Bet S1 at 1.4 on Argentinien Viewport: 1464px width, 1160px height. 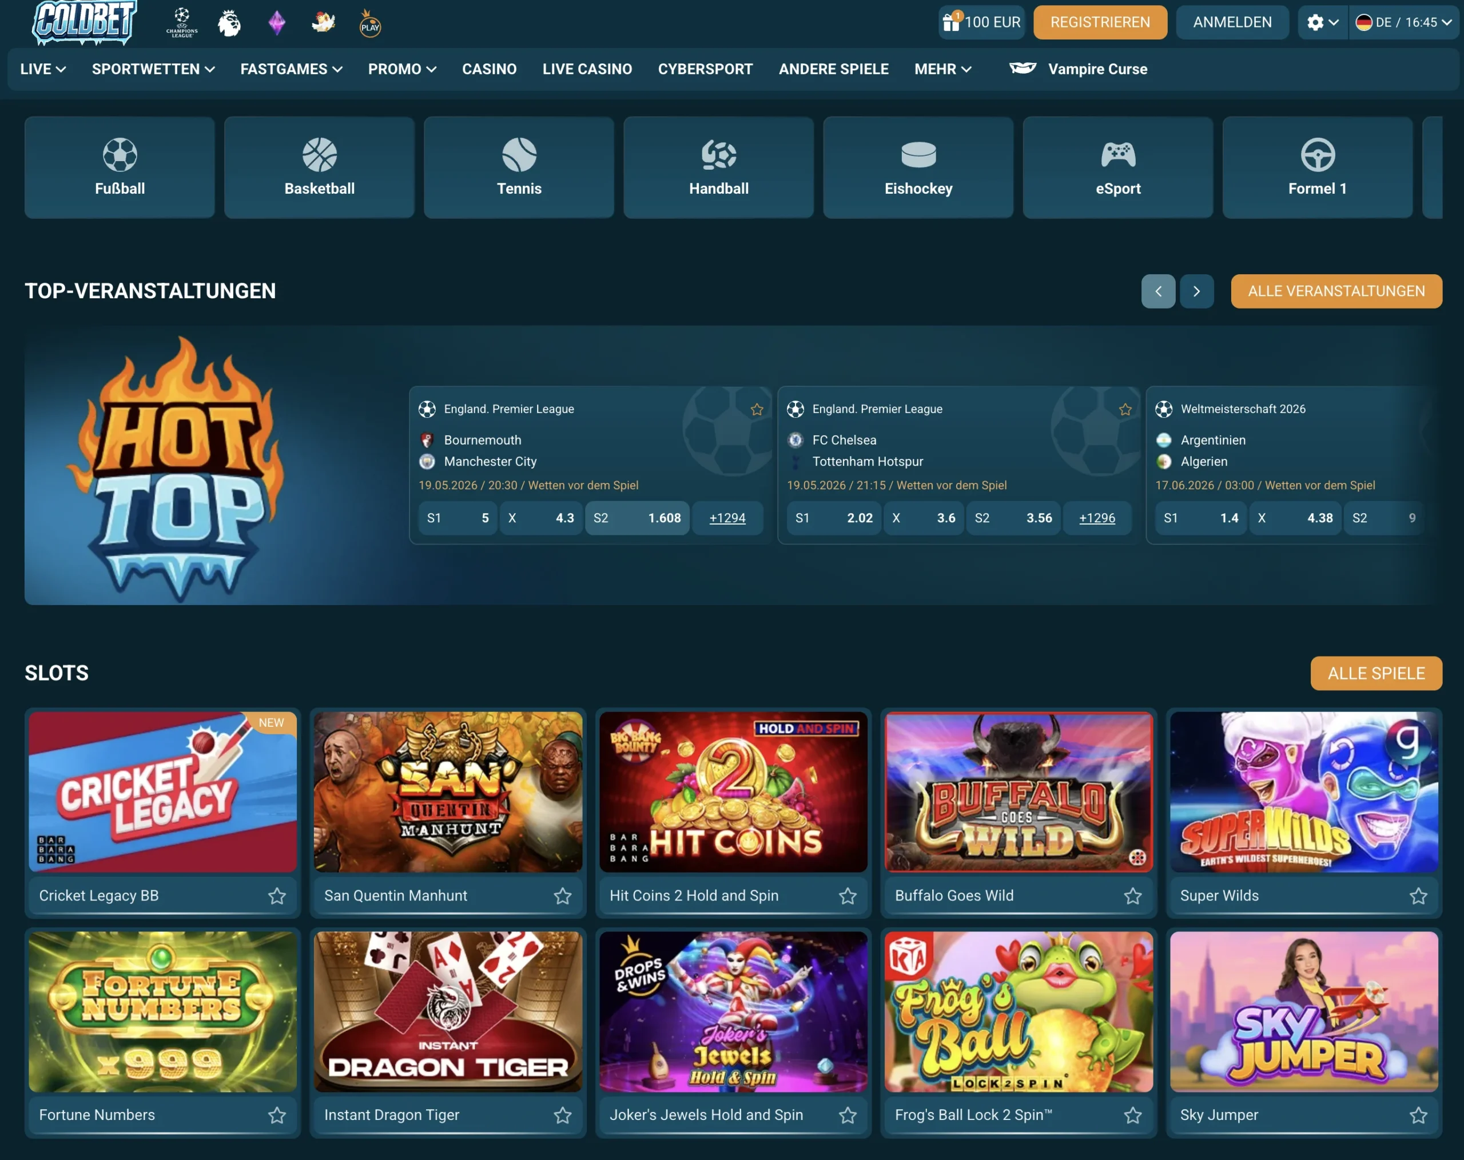coord(1200,518)
